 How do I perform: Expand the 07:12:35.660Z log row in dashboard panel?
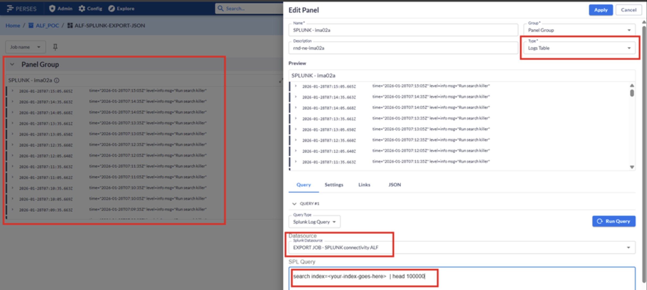point(12,145)
